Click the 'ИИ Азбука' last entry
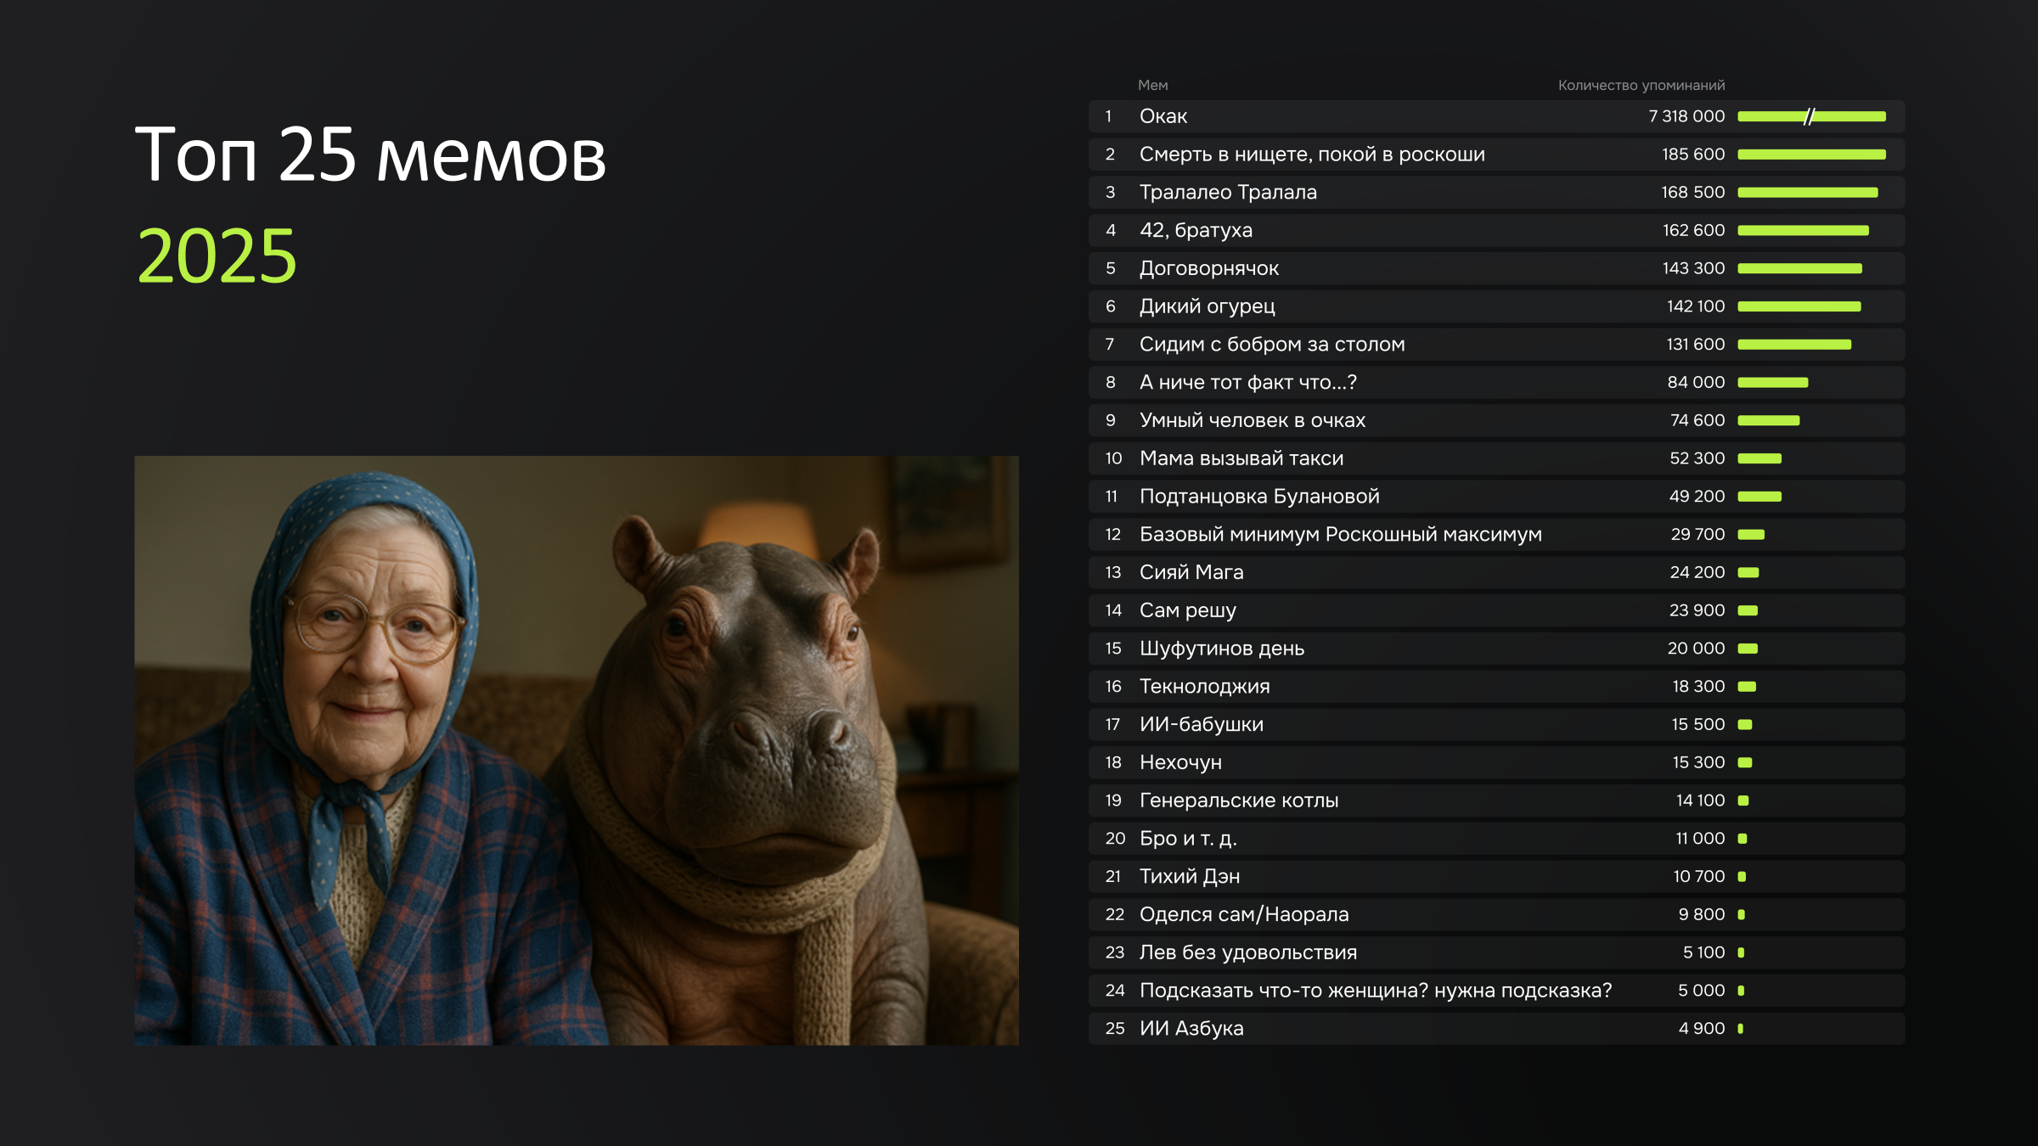 [x=1191, y=1028]
